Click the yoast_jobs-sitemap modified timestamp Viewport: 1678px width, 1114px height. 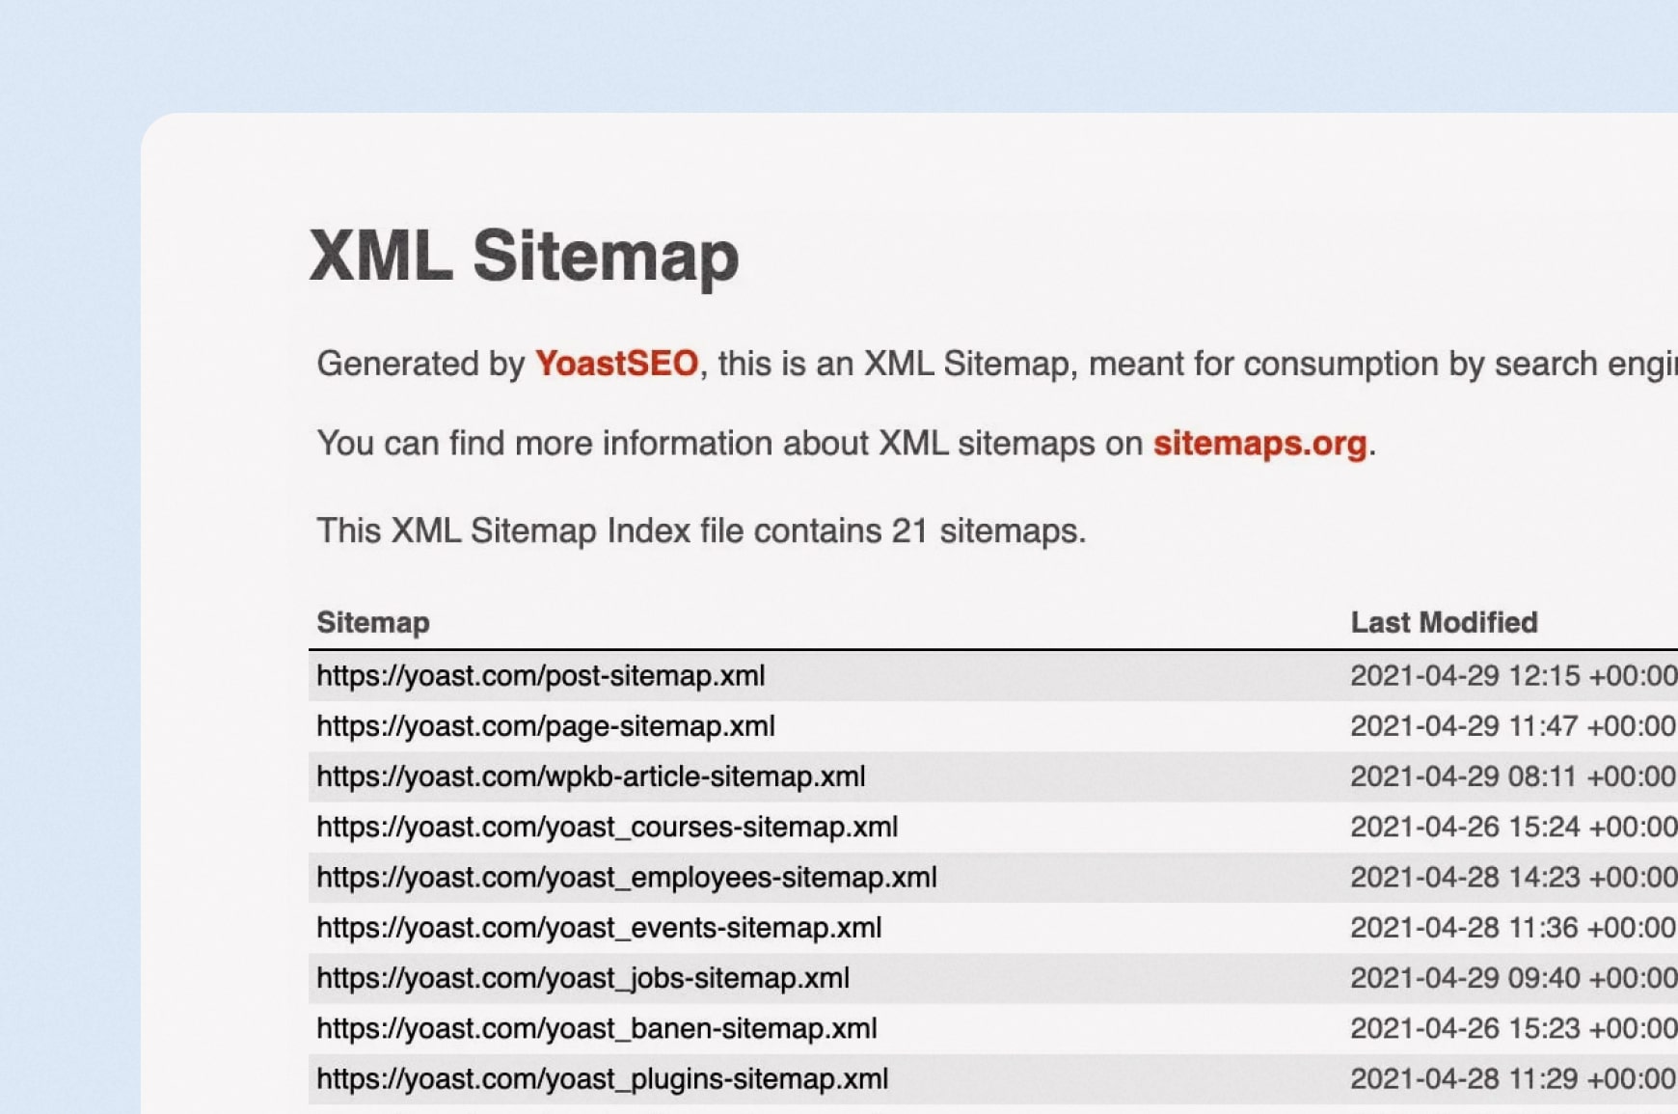(x=1512, y=978)
